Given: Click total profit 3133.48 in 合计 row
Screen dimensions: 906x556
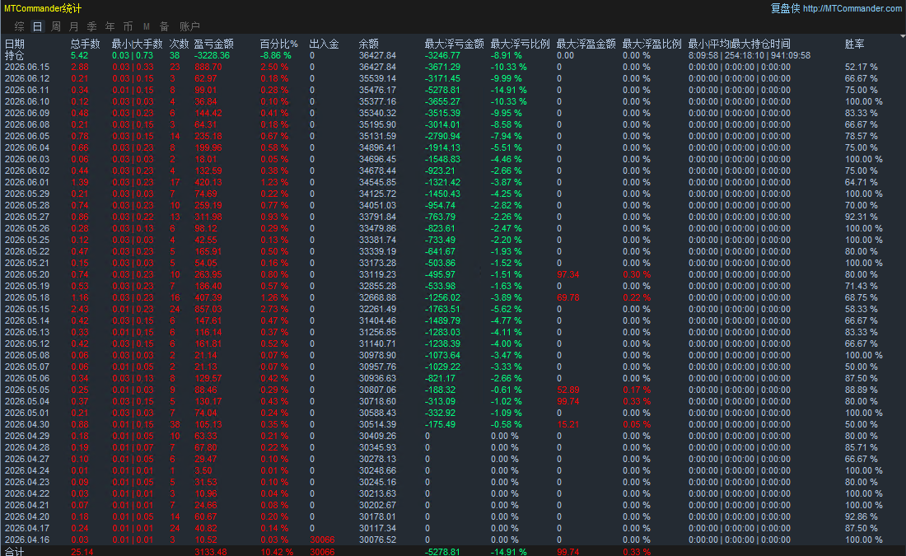Looking at the screenshot, I should 210,551.
